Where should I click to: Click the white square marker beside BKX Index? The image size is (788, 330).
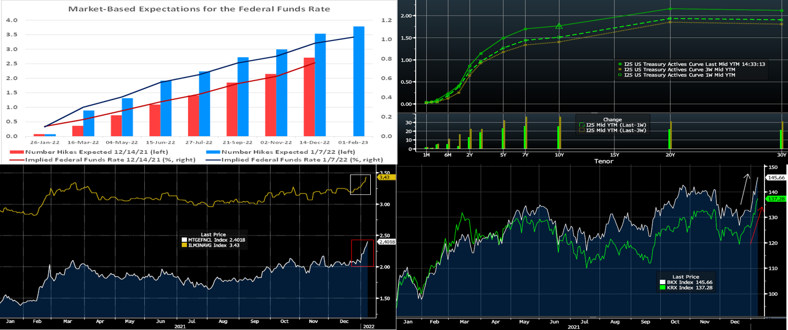(662, 282)
